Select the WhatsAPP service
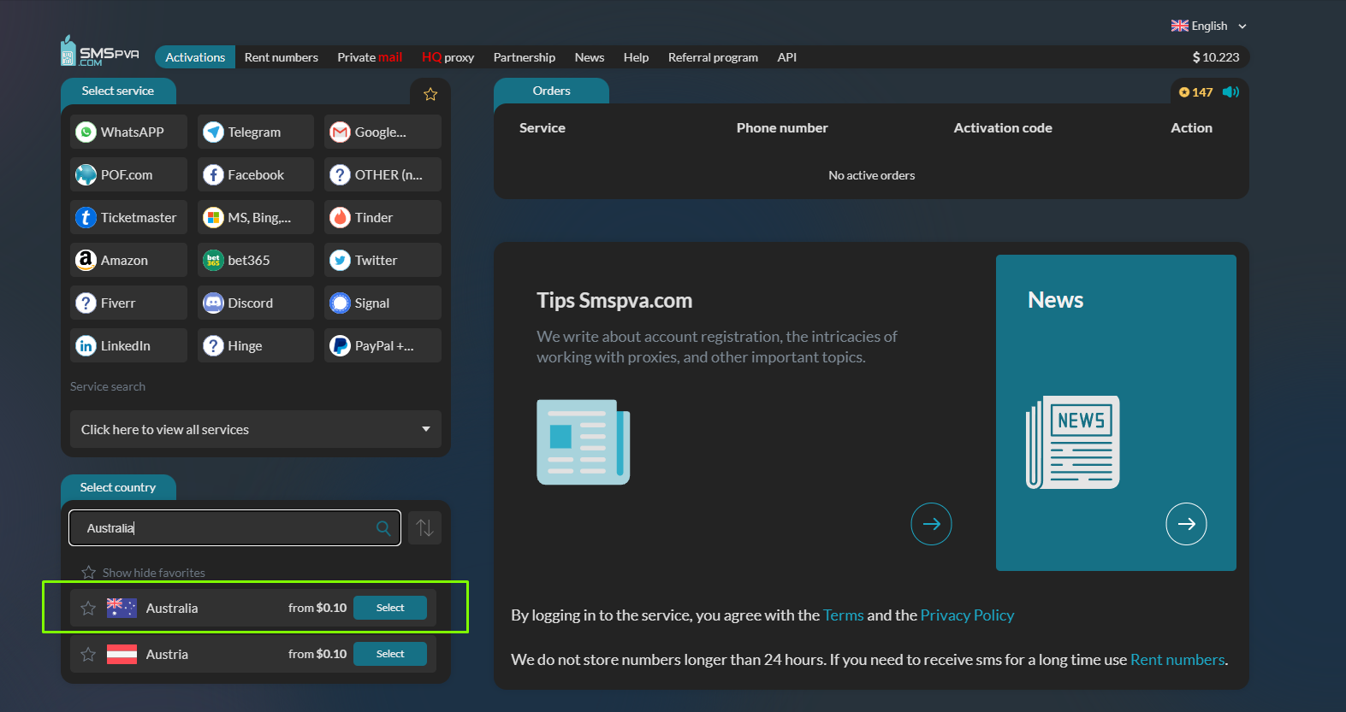The image size is (1346, 712). coord(128,132)
